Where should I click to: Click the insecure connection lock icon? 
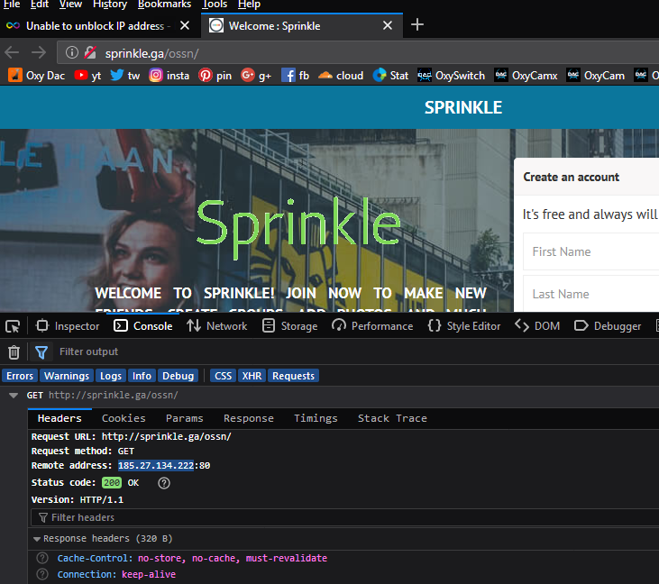pyautogui.click(x=90, y=52)
